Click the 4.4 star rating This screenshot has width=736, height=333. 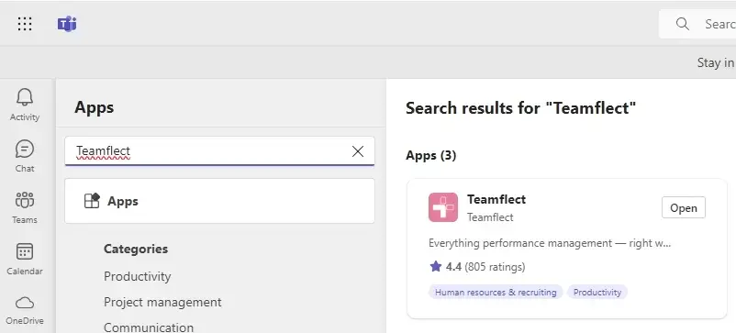[477, 267]
